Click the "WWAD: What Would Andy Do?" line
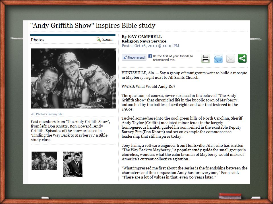Screen dimensions: 273x204 tap(148, 86)
